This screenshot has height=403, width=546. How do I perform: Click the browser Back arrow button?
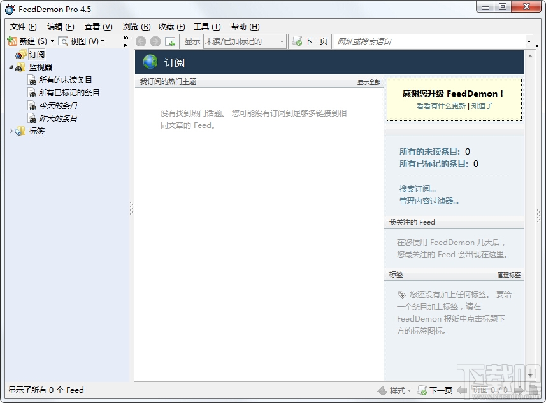point(141,41)
